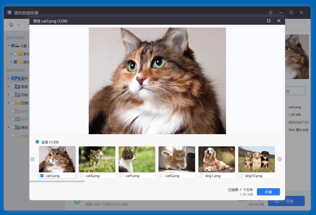Click the back arrow navigation icon
This screenshot has height=215, width=316.
[19, 25]
